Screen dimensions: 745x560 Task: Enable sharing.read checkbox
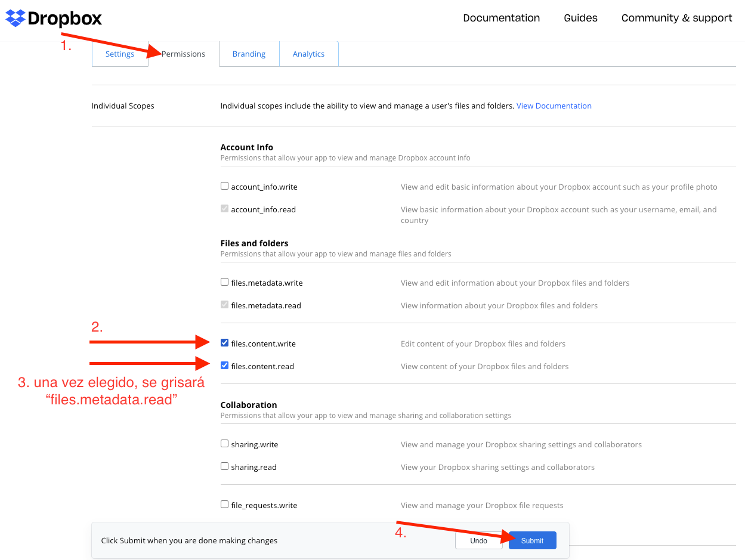[x=224, y=466]
